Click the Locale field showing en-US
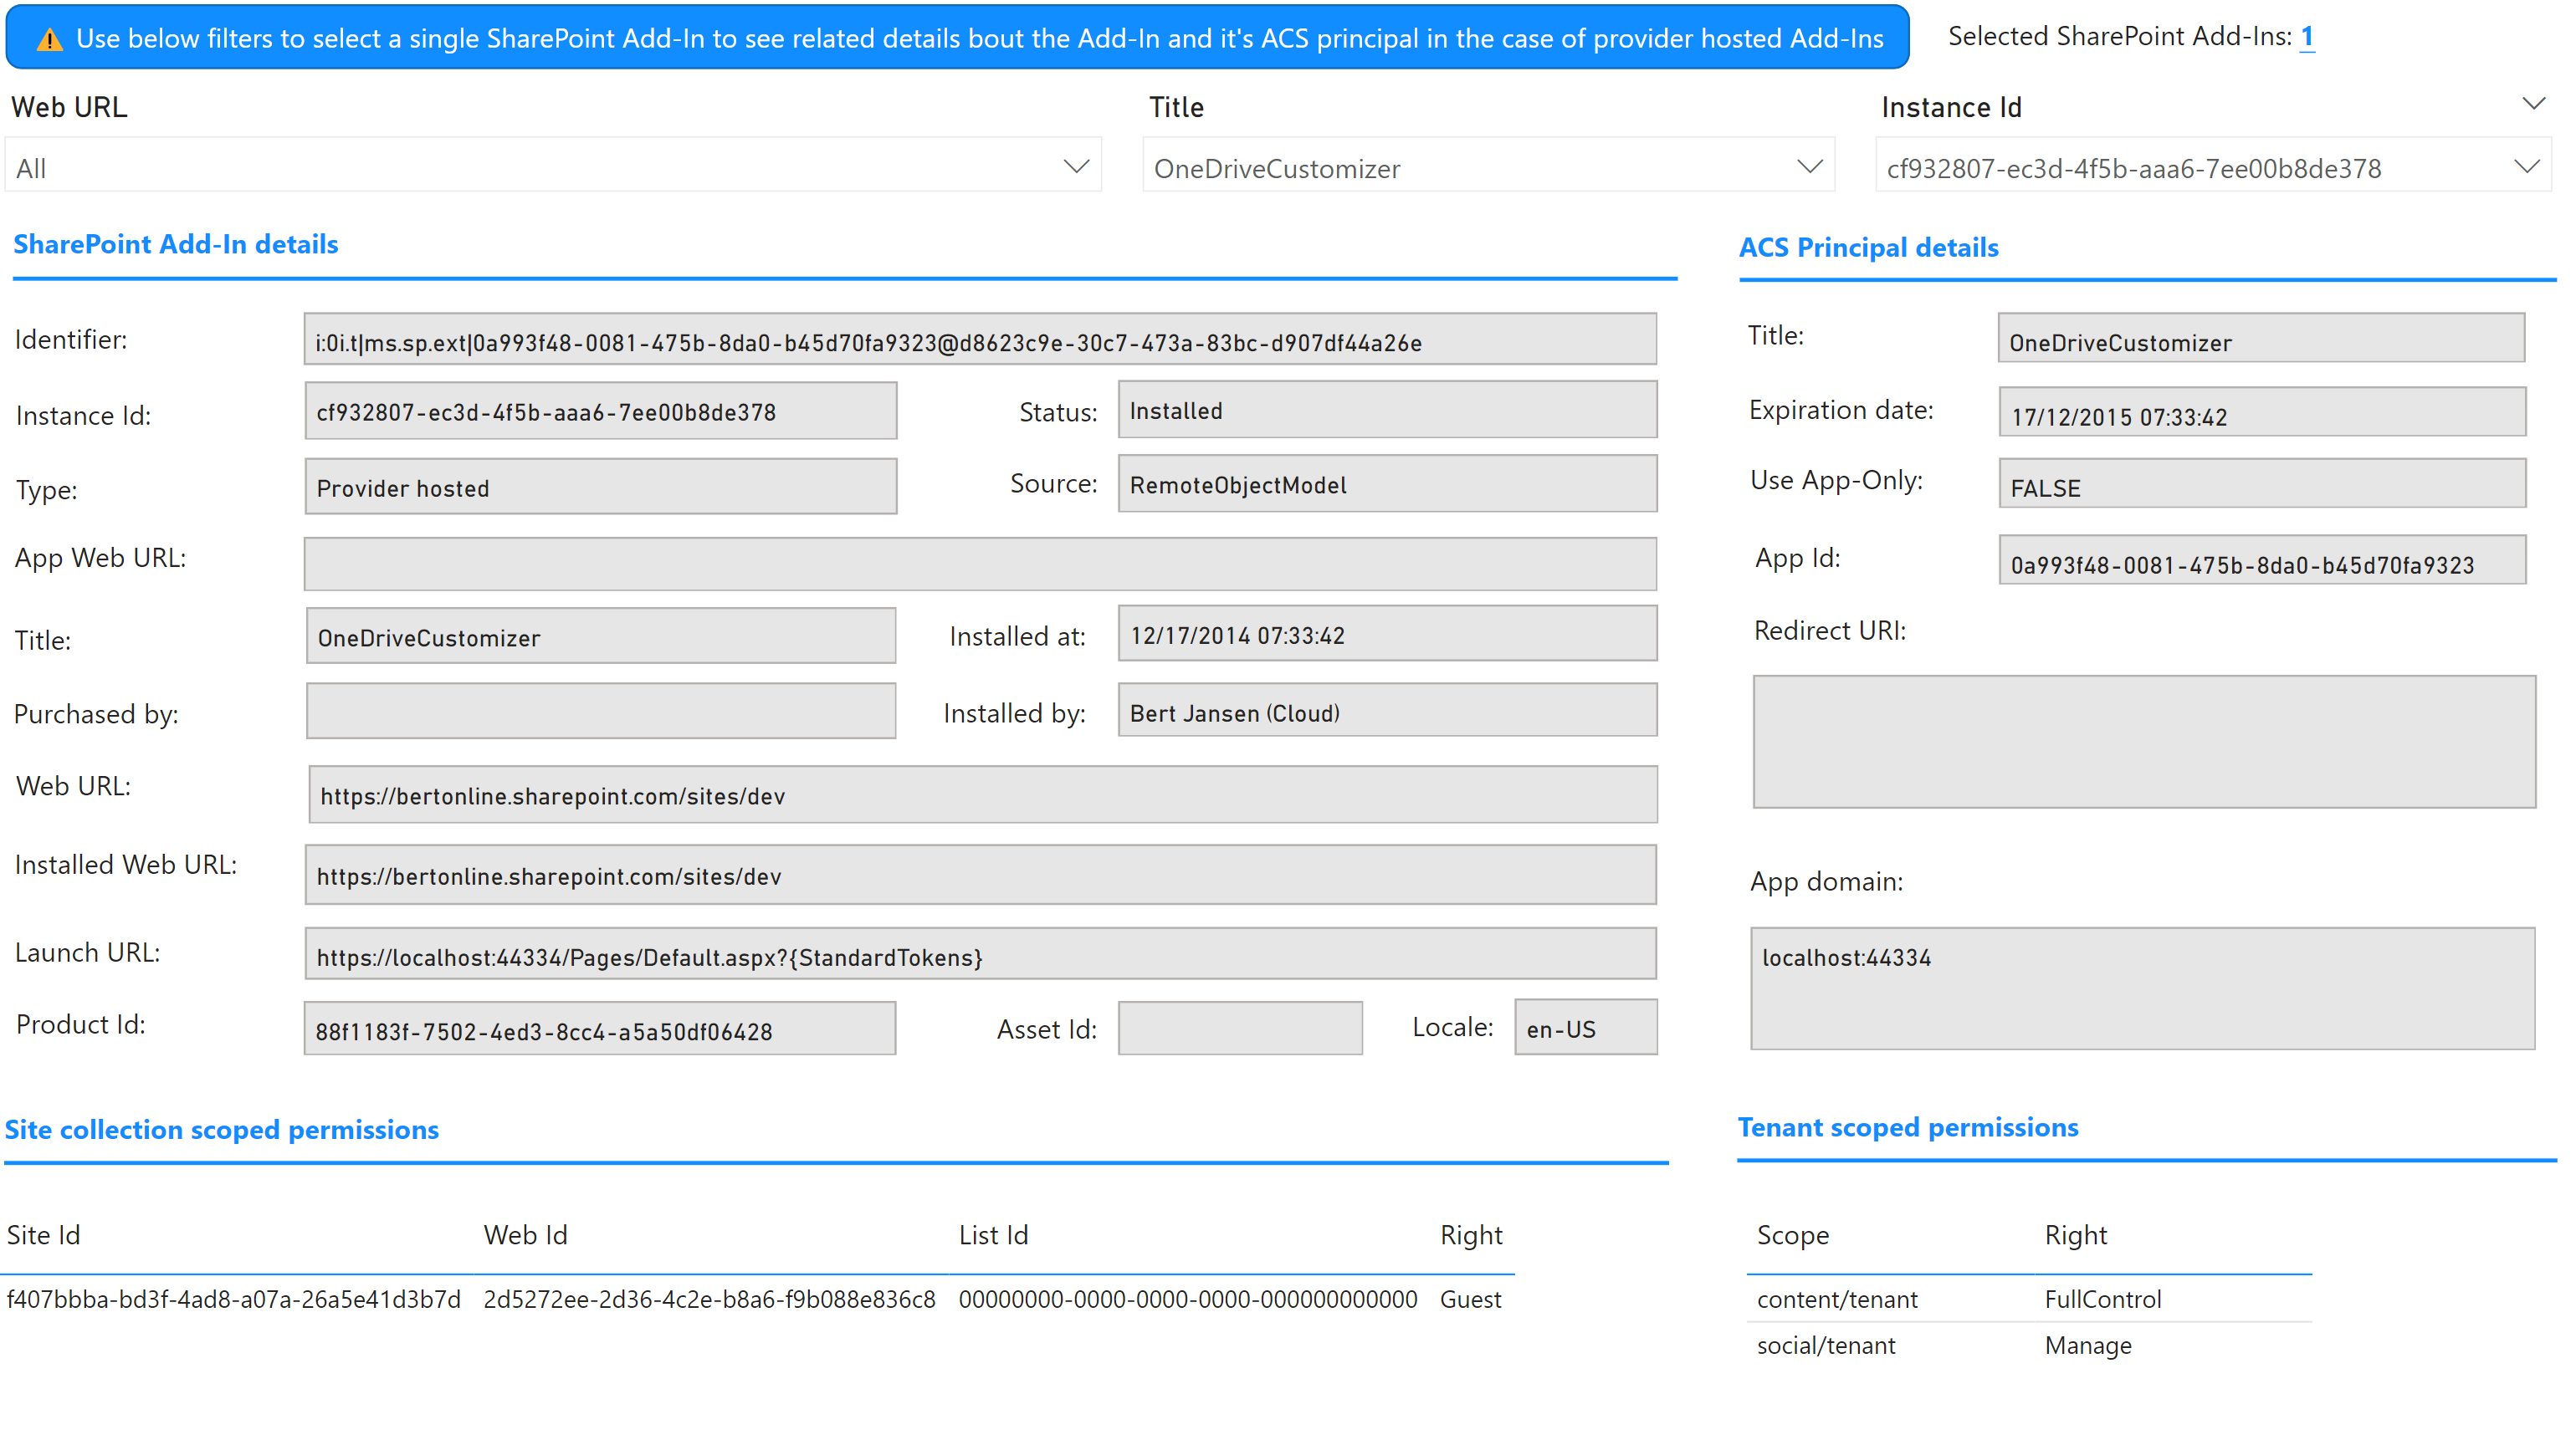 pos(1586,1027)
